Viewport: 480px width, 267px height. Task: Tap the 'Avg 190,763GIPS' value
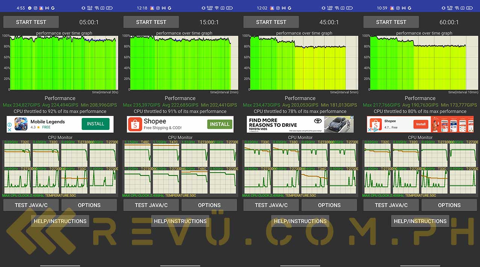[420, 105]
